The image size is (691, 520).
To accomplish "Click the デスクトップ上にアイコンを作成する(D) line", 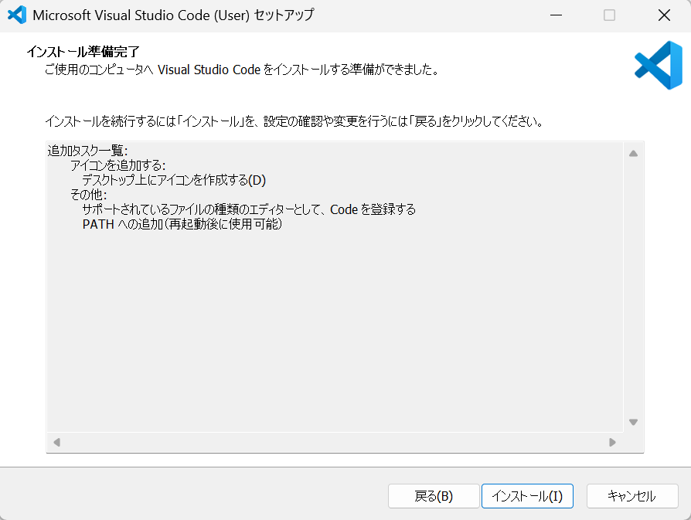I will (174, 180).
